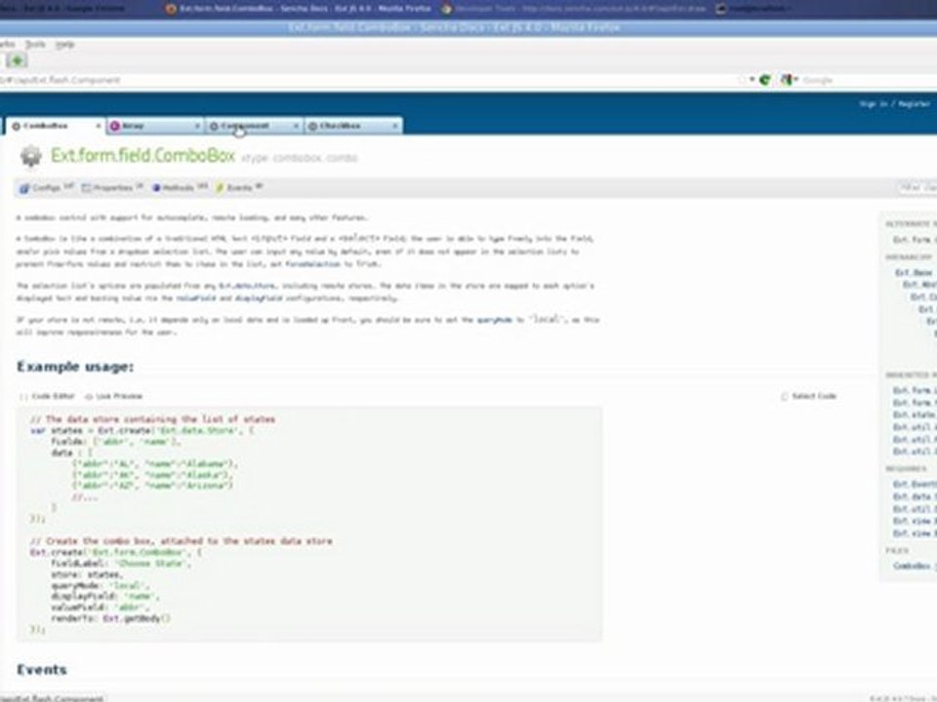The image size is (937, 702).
Task: Click the 'The data store containing' code comment
Action: click(x=152, y=419)
